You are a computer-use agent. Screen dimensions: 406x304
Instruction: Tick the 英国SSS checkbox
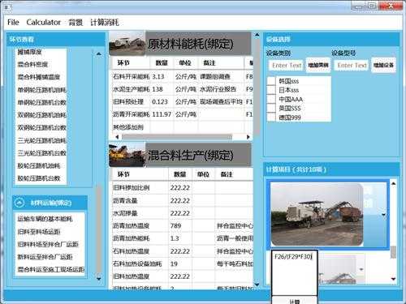click(x=271, y=108)
